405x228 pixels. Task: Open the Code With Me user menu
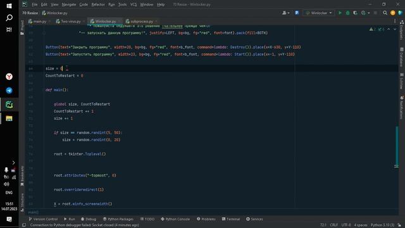(285, 13)
